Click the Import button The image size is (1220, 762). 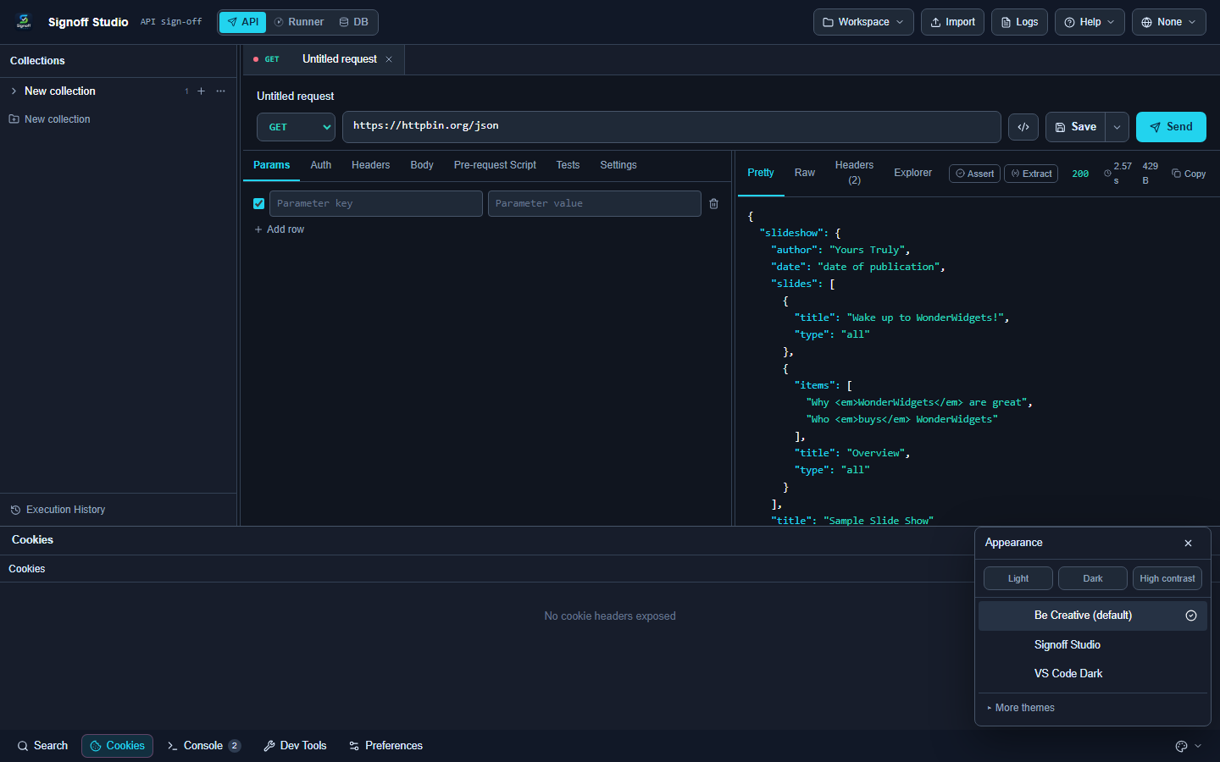tap(953, 22)
